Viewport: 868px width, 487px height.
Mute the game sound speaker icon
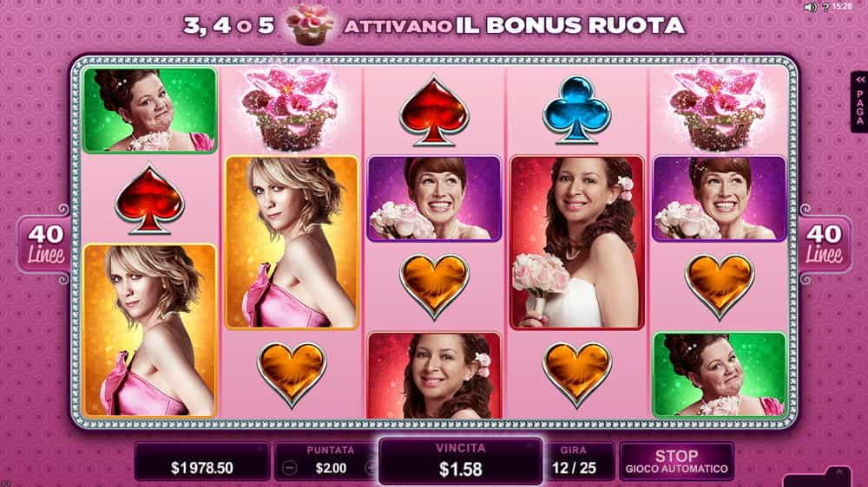click(810, 7)
